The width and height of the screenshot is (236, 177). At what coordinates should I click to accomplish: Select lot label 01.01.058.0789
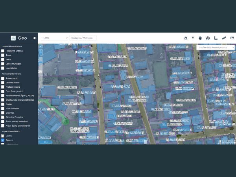click(x=175, y=140)
